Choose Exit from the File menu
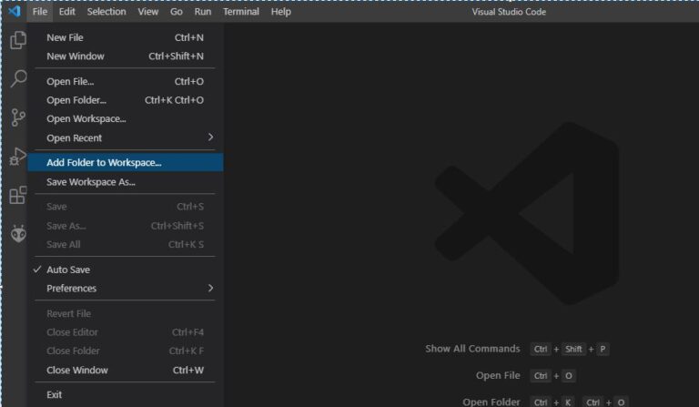Screen dimensions: 699x407 tap(126, 395)
